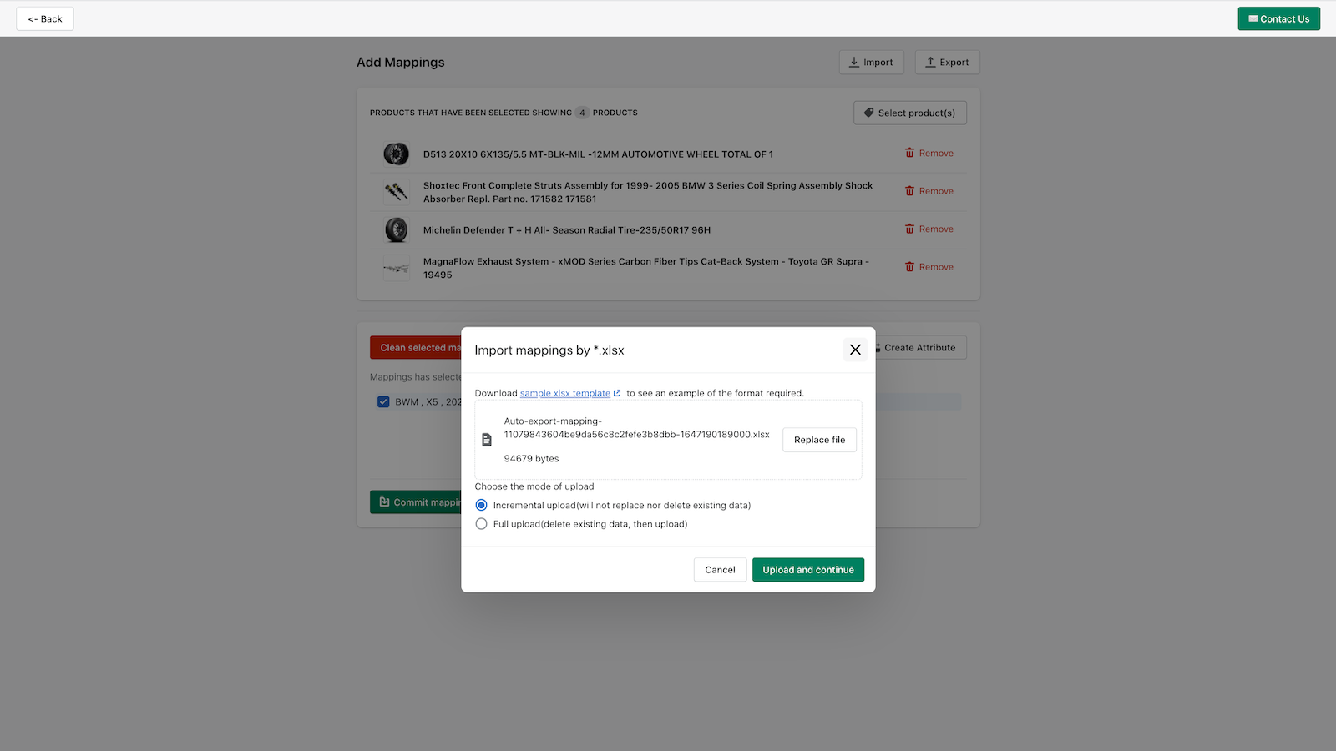Open the Export options

pos(947,62)
